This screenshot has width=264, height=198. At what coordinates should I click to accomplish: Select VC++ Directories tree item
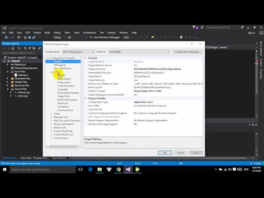point(62,68)
